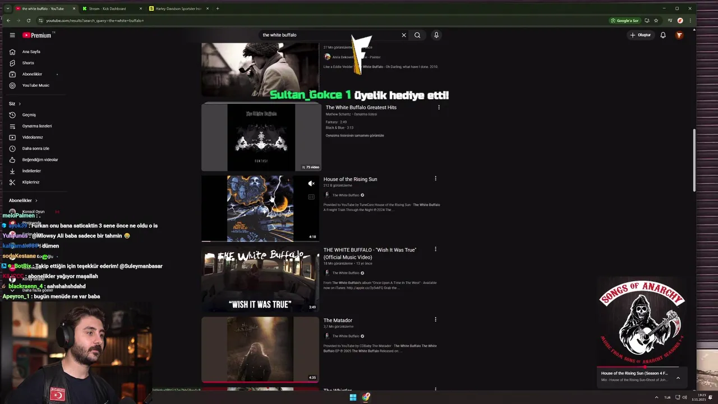Viewport: 718px width, 404px height.
Task: Open Shorts from the sidebar
Action: pos(28,63)
